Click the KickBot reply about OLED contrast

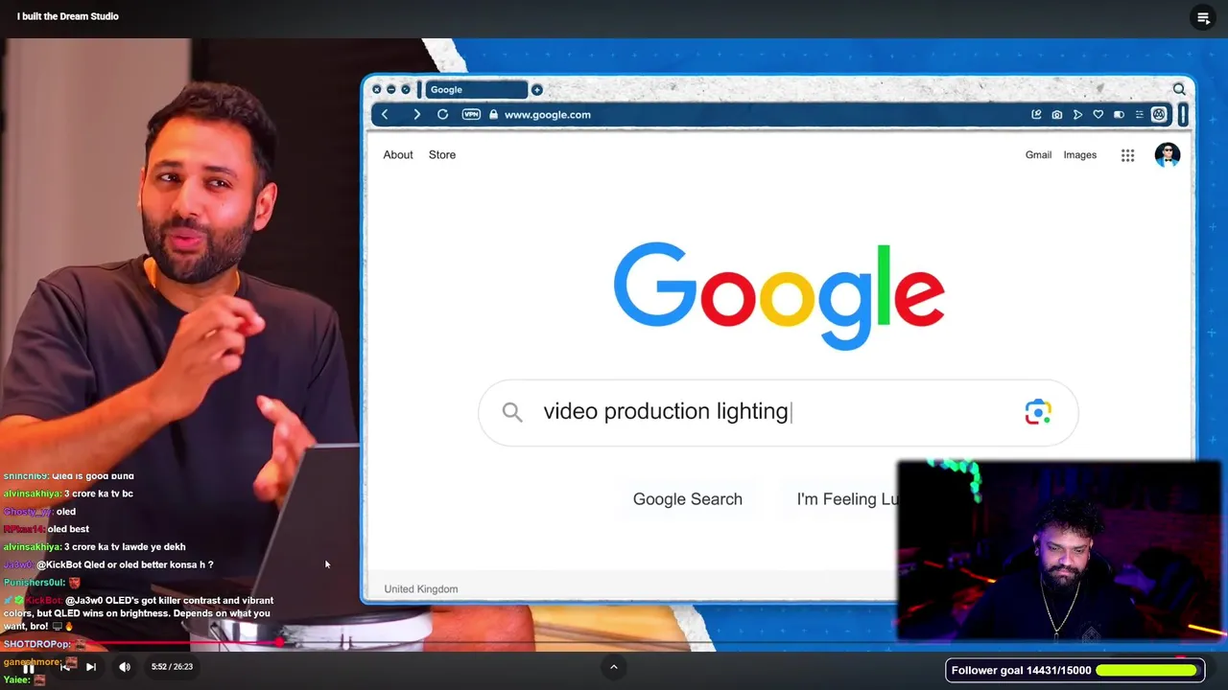pyautogui.click(x=139, y=613)
